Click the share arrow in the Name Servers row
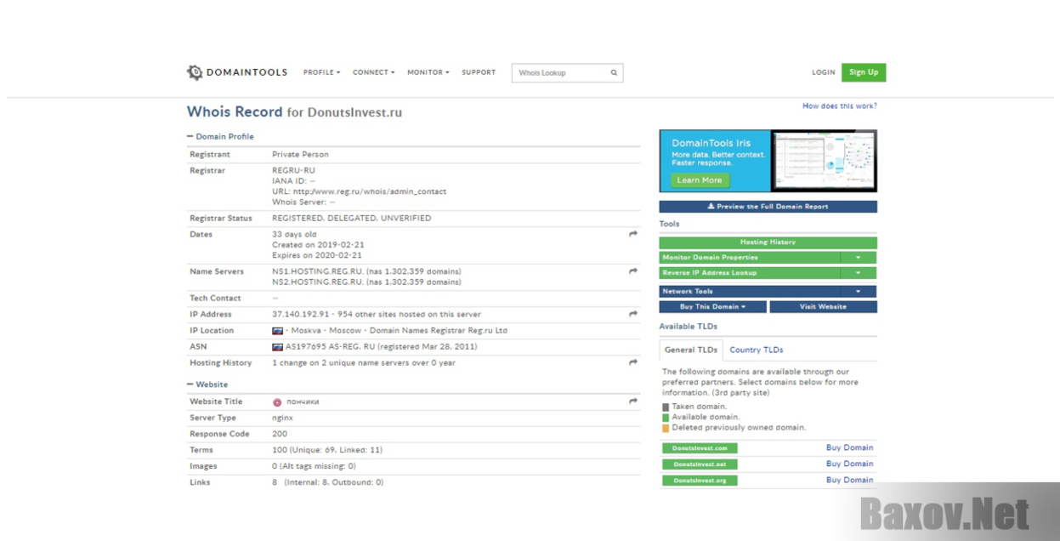1060x541 pixels. (633, 271)
